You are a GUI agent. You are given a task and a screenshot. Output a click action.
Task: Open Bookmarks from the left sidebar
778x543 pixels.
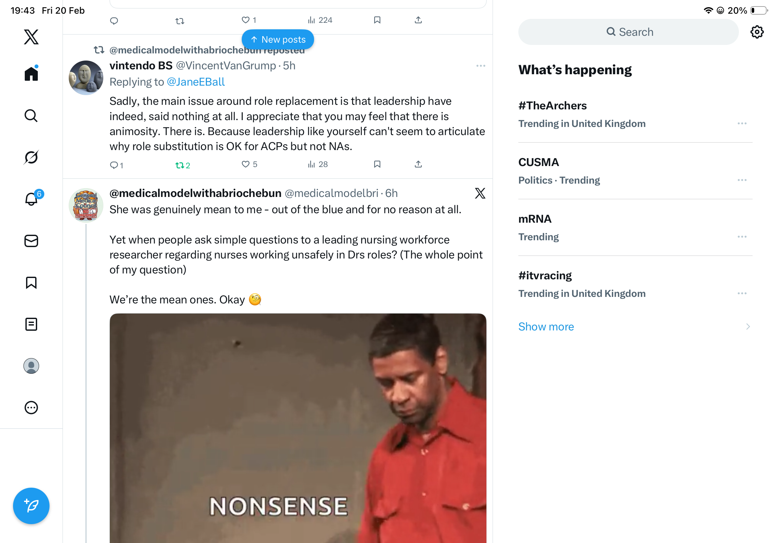coord(31,283)
